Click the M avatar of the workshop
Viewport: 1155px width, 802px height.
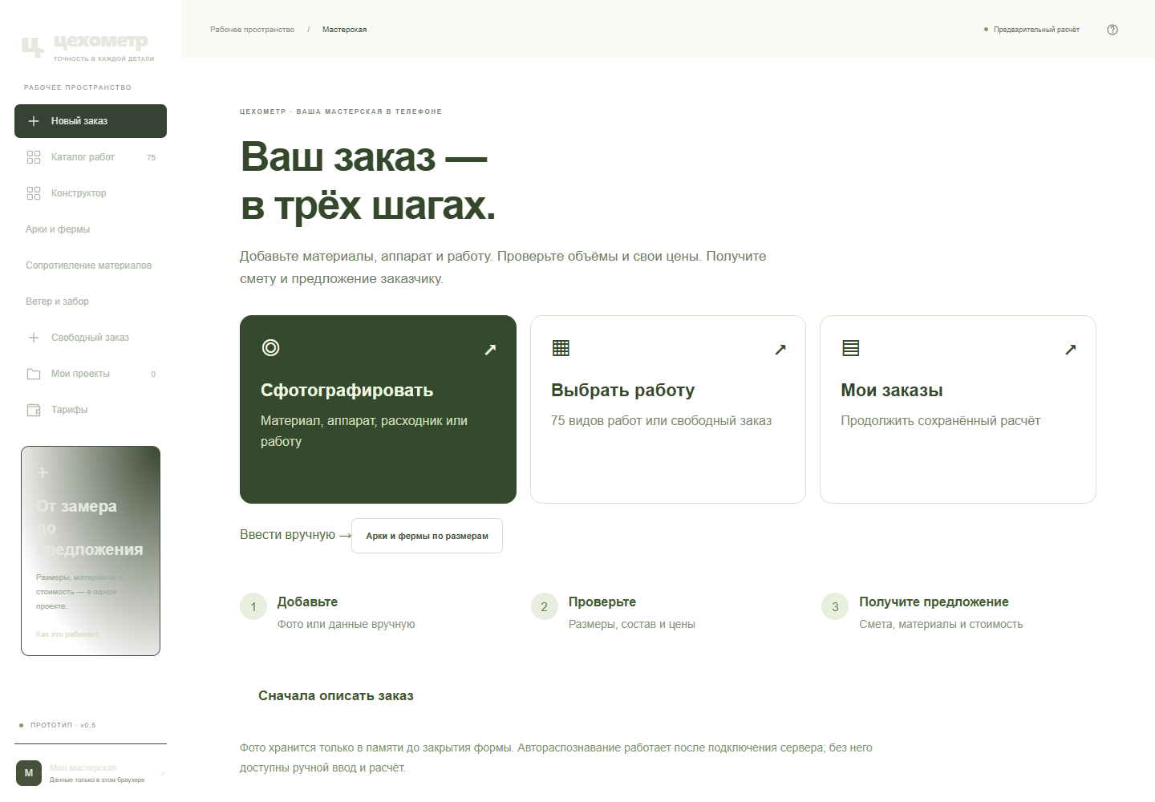point(29,773)
